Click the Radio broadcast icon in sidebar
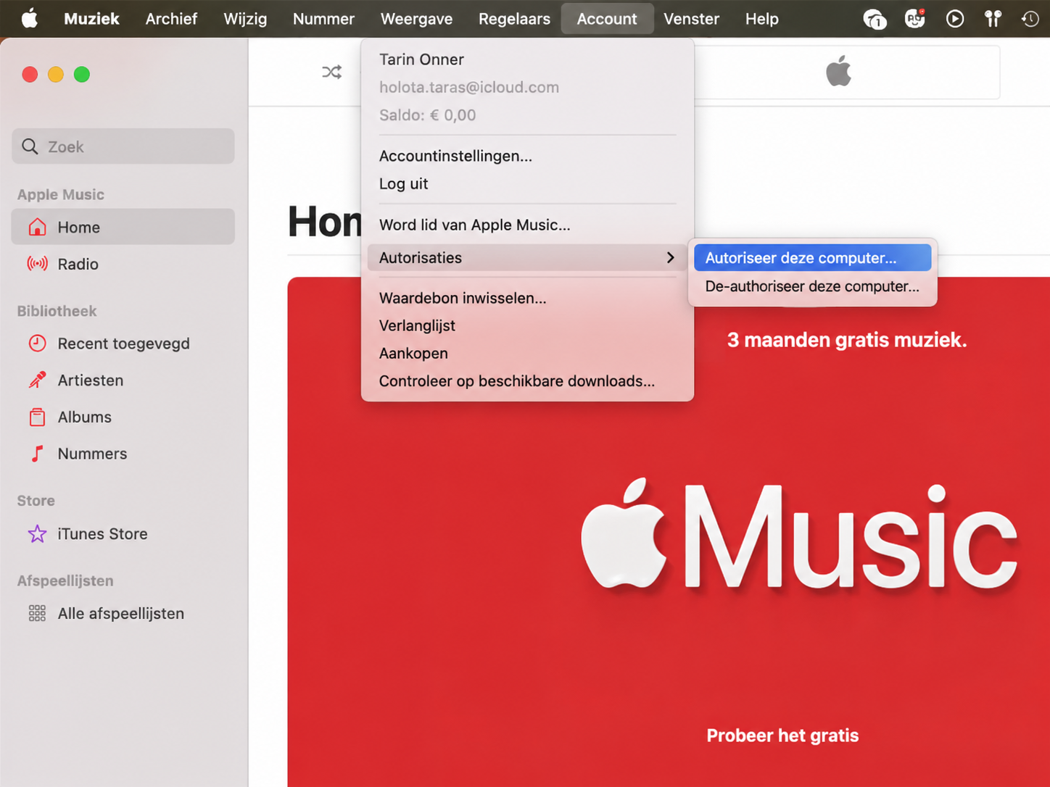Image resolution: width=1050 pixels, height=787 pixels. [37, 264]
